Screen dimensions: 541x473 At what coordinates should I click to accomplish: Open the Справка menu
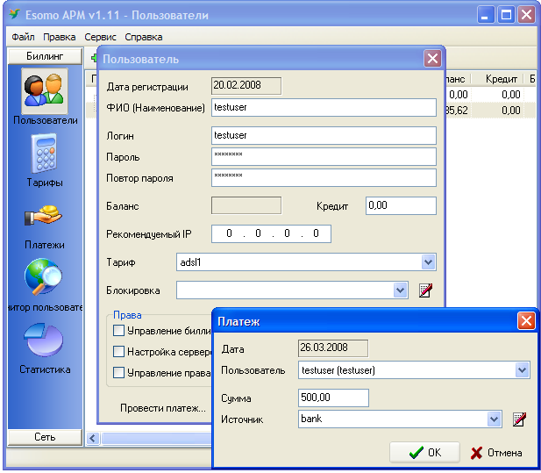144,37
